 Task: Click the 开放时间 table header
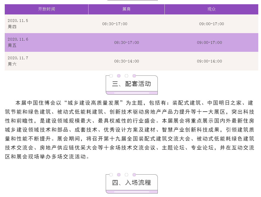click(x=46, y=9)
